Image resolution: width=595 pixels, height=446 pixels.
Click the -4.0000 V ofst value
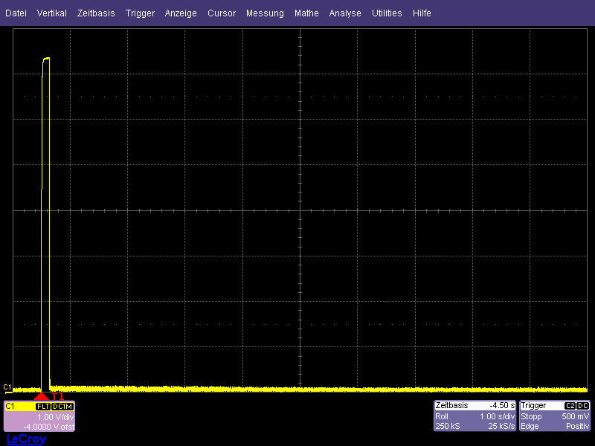49,427
